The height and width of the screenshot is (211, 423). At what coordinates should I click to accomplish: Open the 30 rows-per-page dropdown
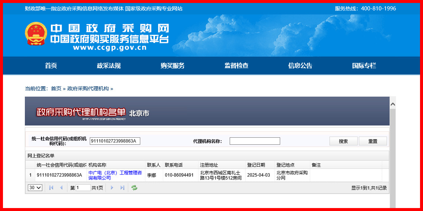tap(35, 188)
